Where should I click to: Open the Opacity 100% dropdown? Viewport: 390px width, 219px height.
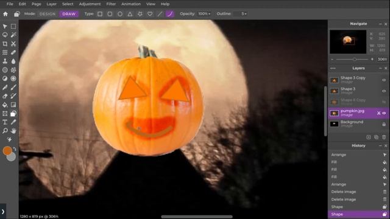(204, 14)
